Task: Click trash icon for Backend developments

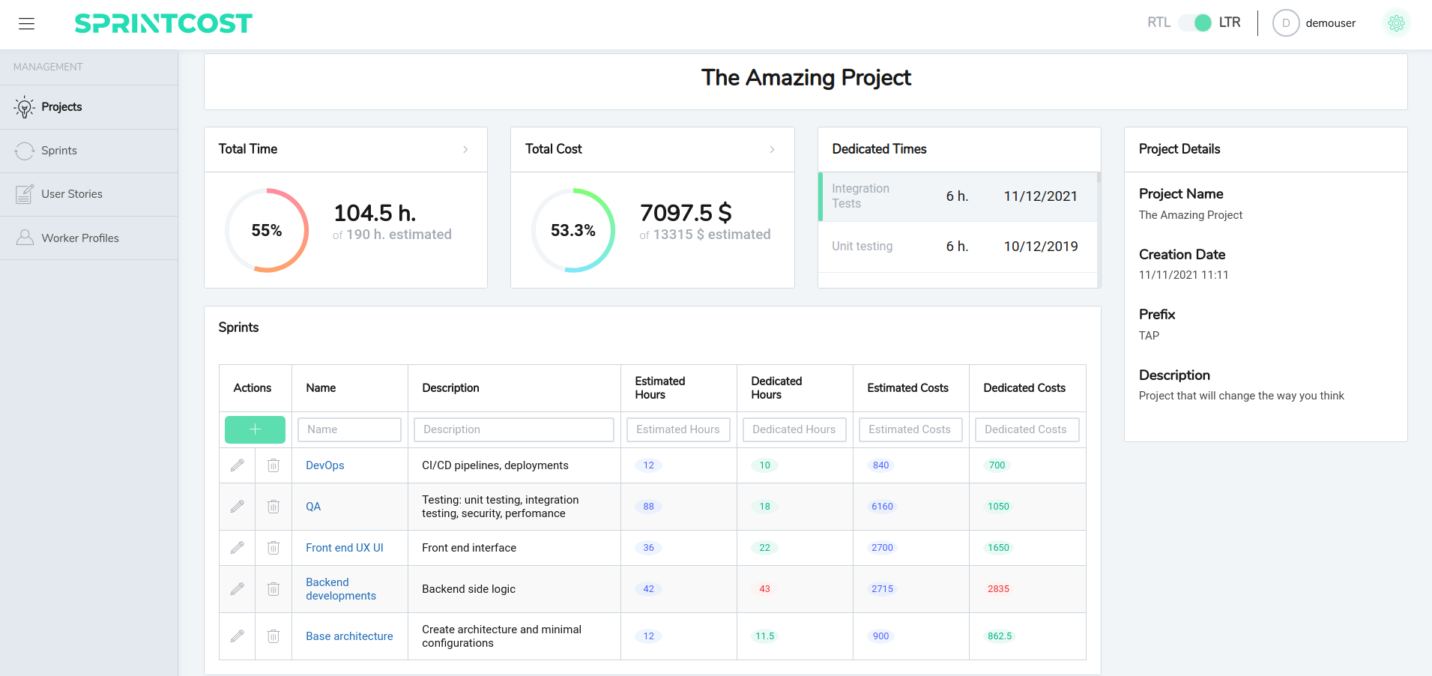Action: point(274,589)
